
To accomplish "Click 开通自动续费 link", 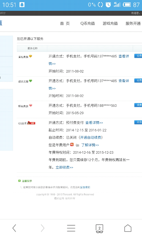I will [x=90, y=137].
